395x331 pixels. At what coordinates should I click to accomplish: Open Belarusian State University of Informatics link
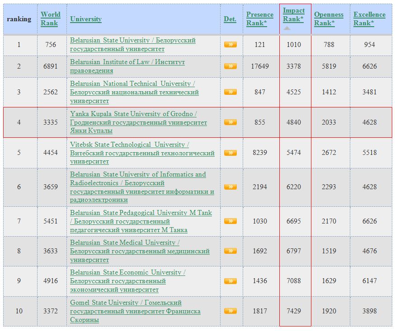coord(142,187)
